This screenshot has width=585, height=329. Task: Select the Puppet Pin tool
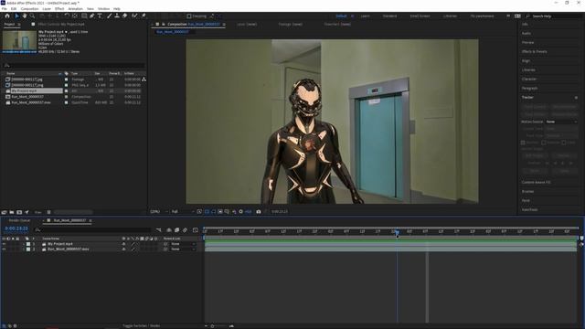pyautogui.click(x=144, y=16)
